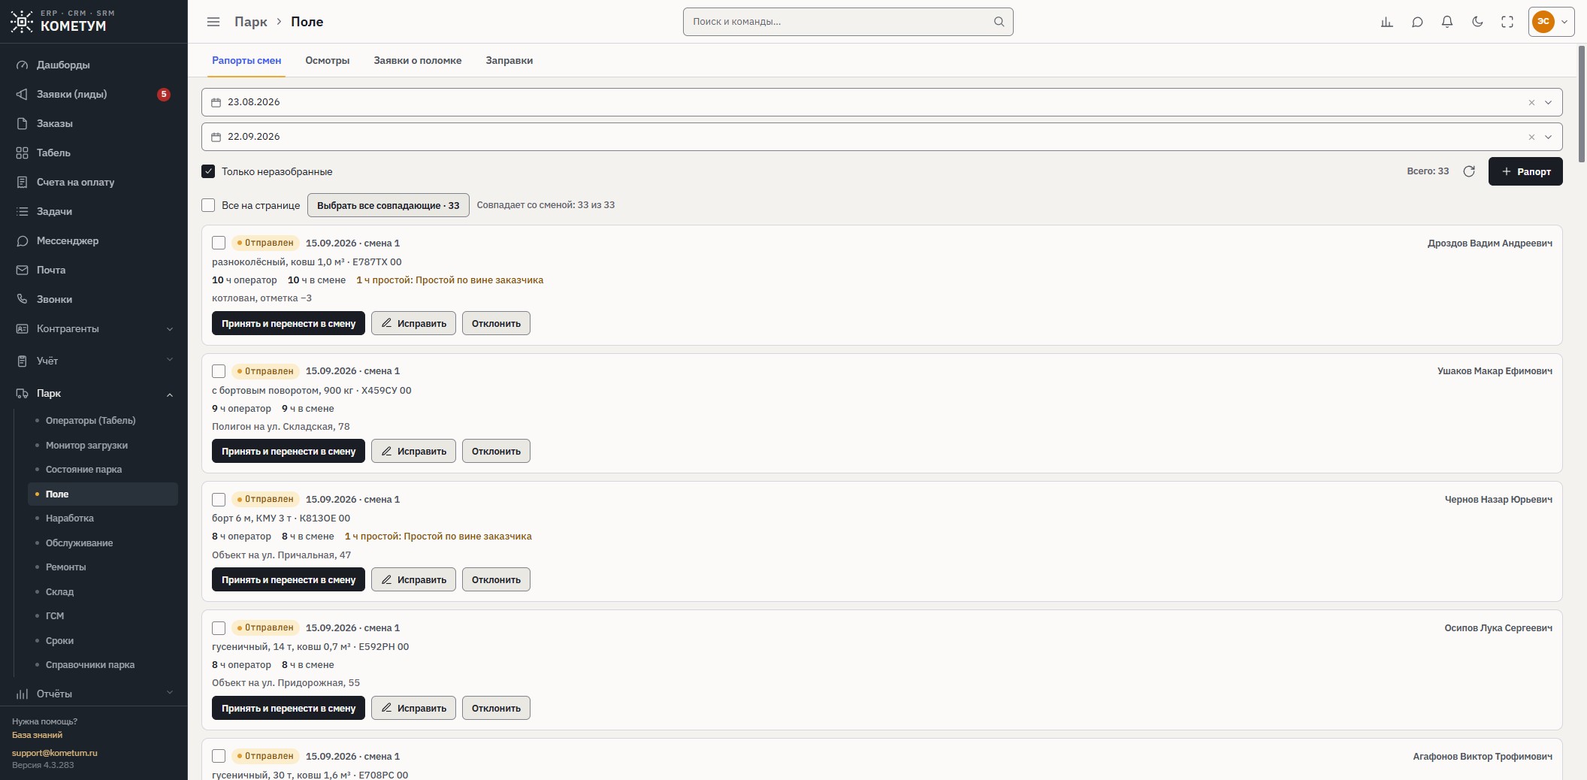Viewport: 1587px width, 780px height.
Task: Clear the 23.08.2026 date field
Action: click(1531, 102)
